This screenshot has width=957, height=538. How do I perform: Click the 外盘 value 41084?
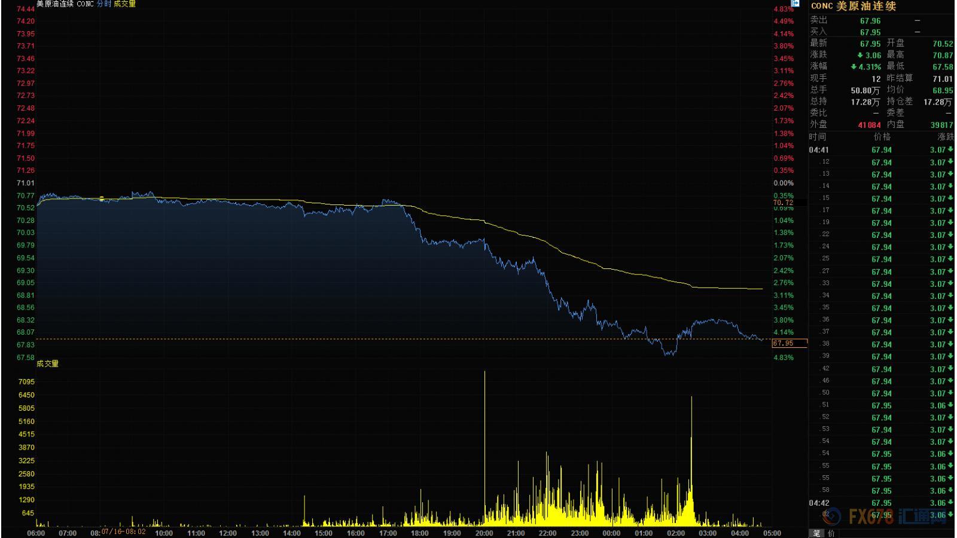[869, 125]
